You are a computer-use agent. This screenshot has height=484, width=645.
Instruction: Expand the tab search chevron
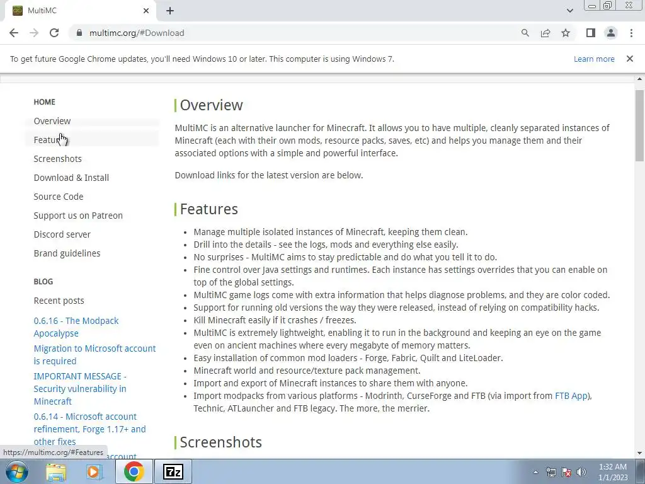click(569, 11)
